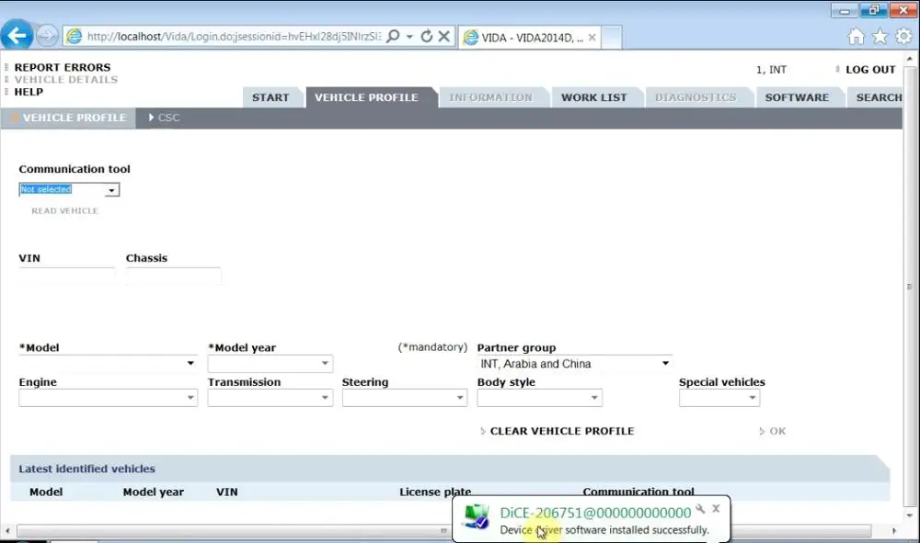The width and height of the screenshot is (920, 543).
Task: Open the HELP link
Action: [29, 92]
